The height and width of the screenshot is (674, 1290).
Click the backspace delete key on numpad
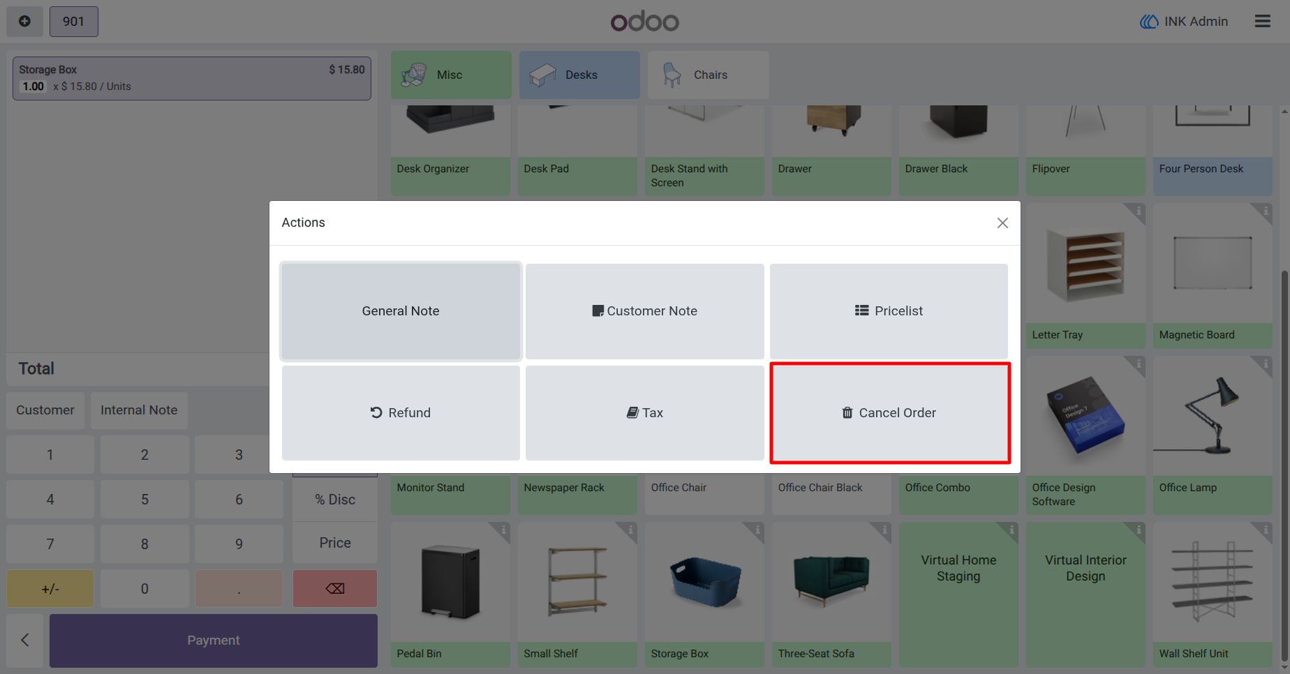[x=335, y=588]
